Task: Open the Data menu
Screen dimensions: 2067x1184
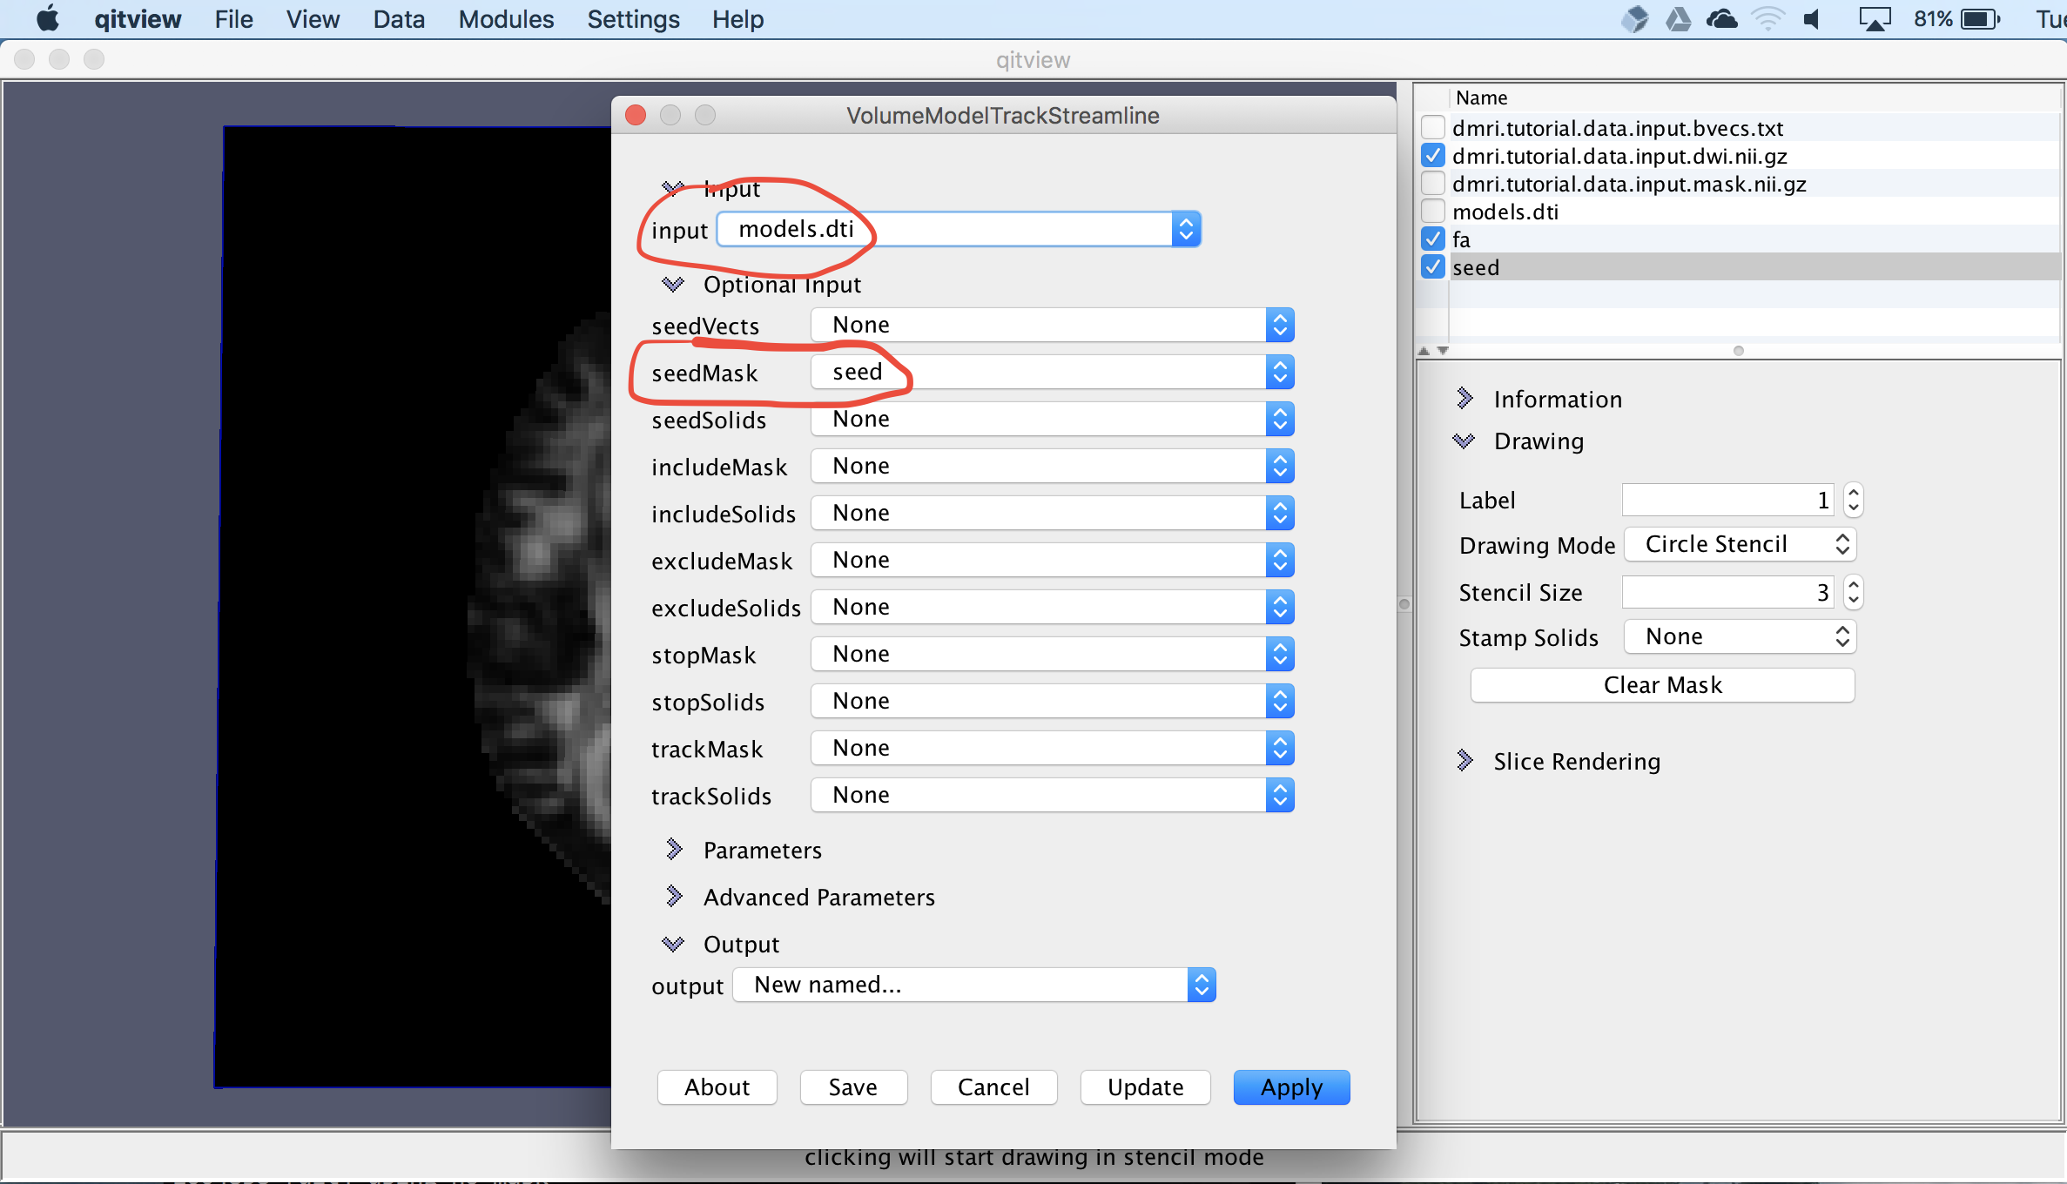Action: [399, 19]
